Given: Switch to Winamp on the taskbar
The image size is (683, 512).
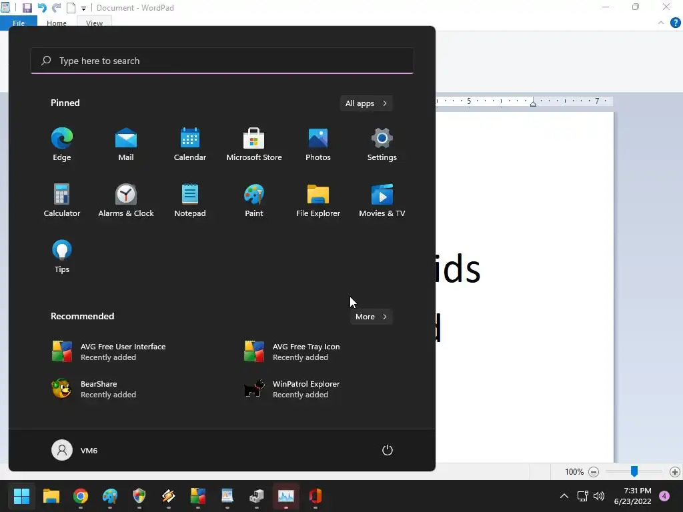Looking at the screenshot, I should [x=169, y=496].
